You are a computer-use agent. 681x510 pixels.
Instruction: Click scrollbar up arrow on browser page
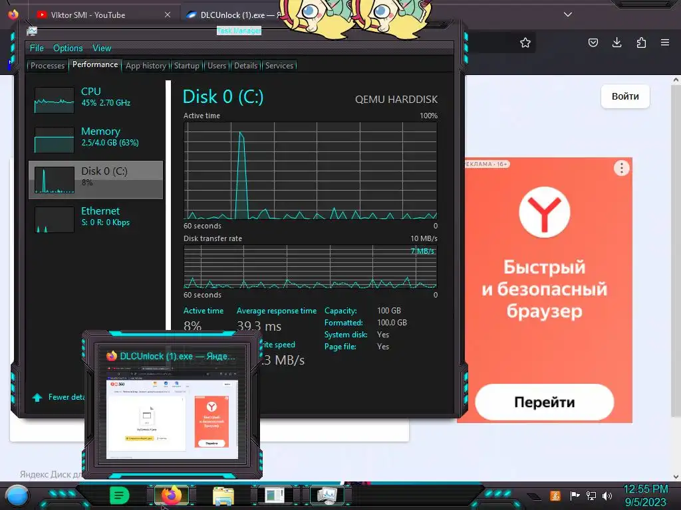pos(676,80)
